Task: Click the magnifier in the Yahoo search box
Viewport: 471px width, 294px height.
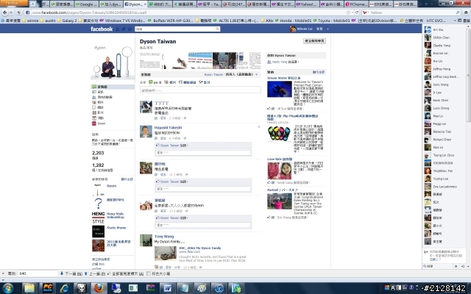Action: click(458, 12)
